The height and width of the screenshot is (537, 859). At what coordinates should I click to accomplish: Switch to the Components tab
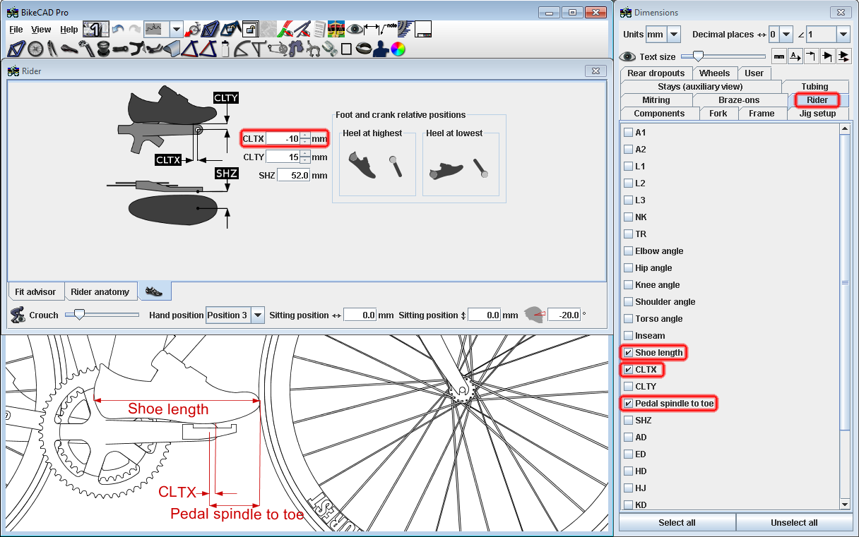pyautogui.click(x=658, y=114)
